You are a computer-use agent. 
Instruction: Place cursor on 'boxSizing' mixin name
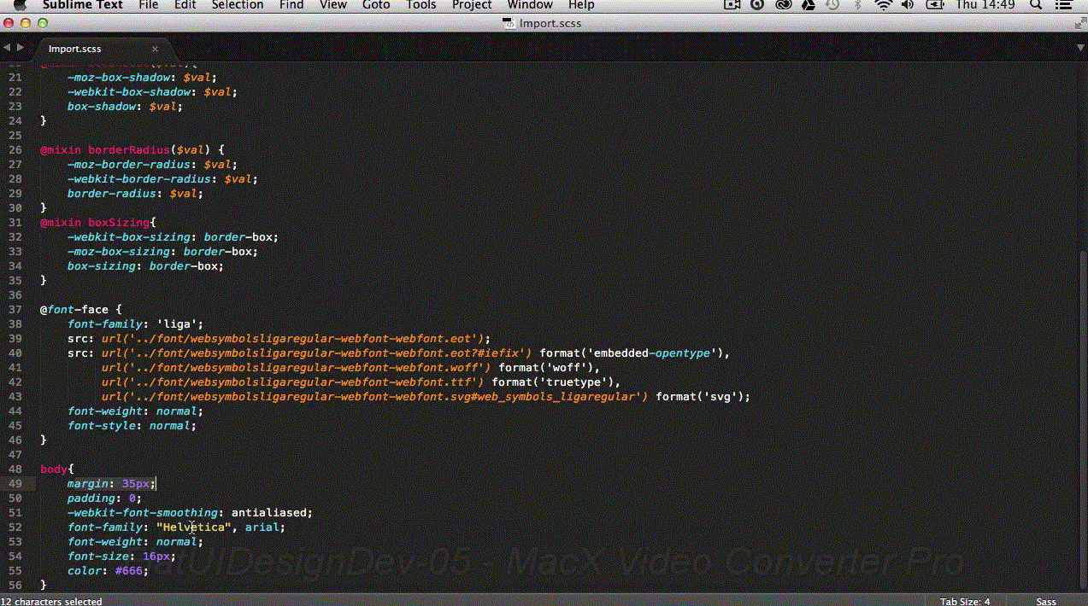[118, 222]
